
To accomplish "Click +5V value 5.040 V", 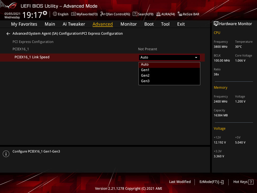I will pos(240,142).
